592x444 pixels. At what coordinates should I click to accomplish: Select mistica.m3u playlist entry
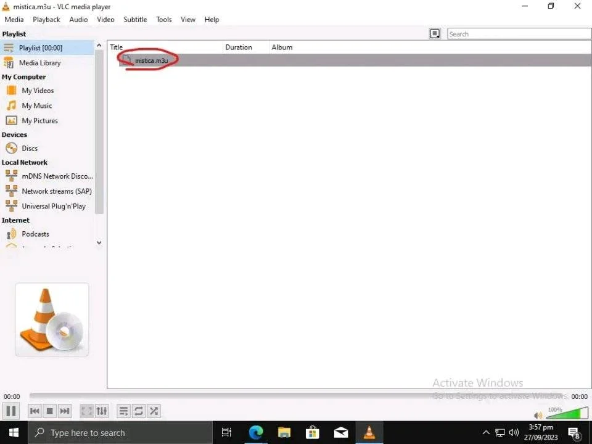355,60
